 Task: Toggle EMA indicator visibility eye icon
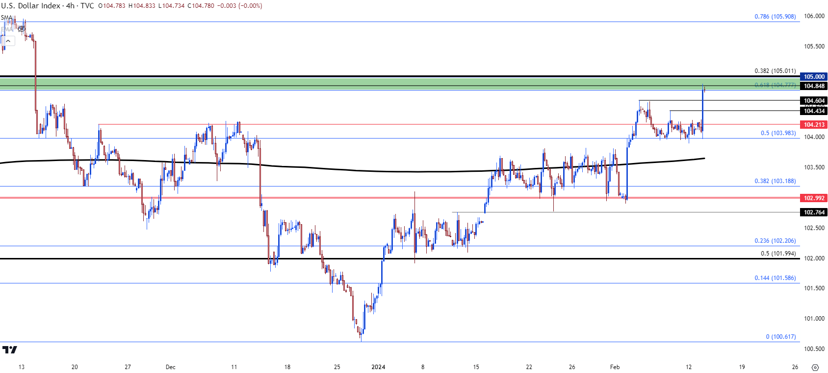click(x=22, y=29)
